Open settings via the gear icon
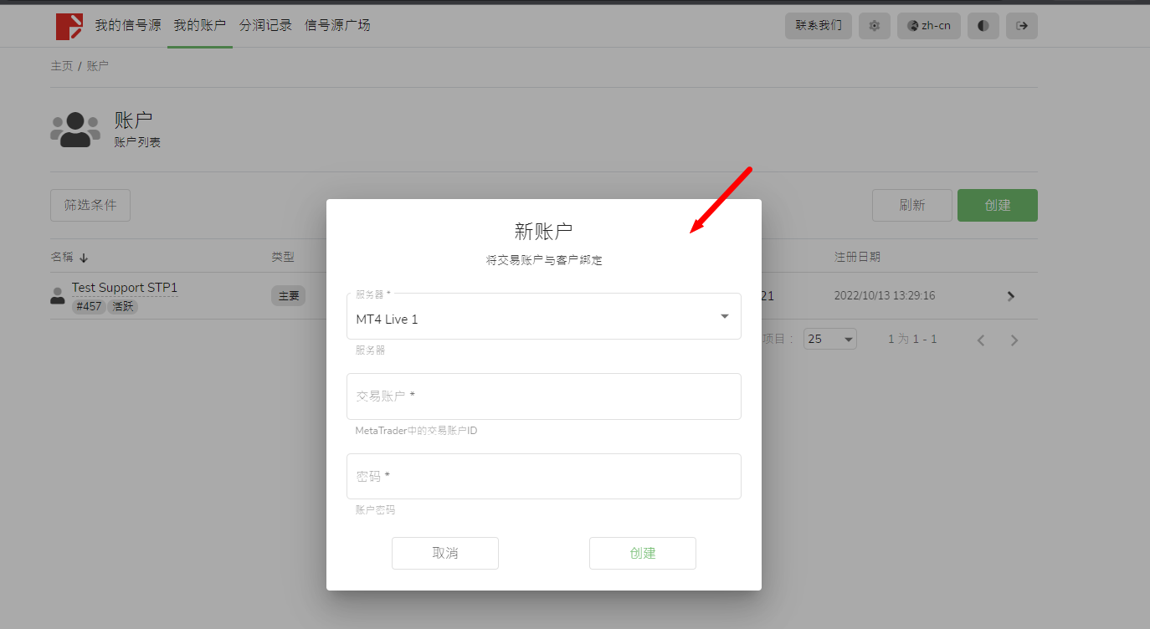This screenshot has height=629, width=1150. click(x=875, y=26)
